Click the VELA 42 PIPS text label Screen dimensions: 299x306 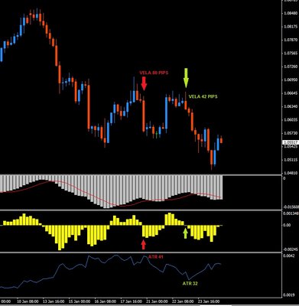203,96
